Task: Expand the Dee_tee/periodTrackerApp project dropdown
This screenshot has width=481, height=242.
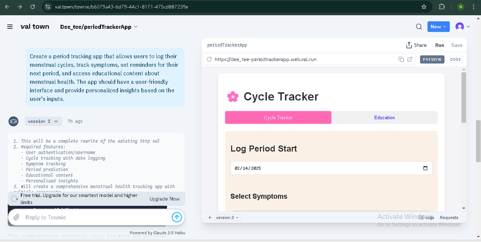Action: pos(99,27)
